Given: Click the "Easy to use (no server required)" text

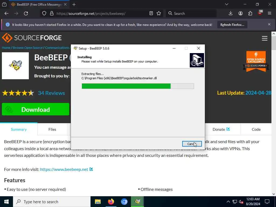Looking at the screenshot, I should [x=36, y=189].
